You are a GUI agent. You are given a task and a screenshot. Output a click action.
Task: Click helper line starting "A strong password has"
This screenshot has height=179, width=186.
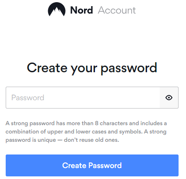86,123
